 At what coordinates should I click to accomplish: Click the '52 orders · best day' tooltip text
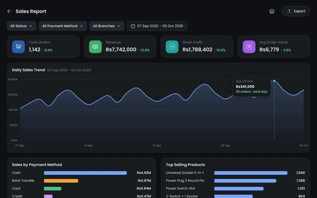(x=252, y=91)
